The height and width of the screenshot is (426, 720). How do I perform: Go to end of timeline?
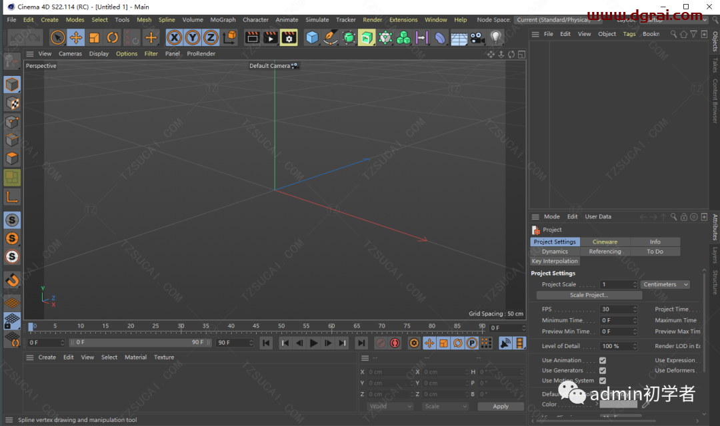click(x=362, y=343)
